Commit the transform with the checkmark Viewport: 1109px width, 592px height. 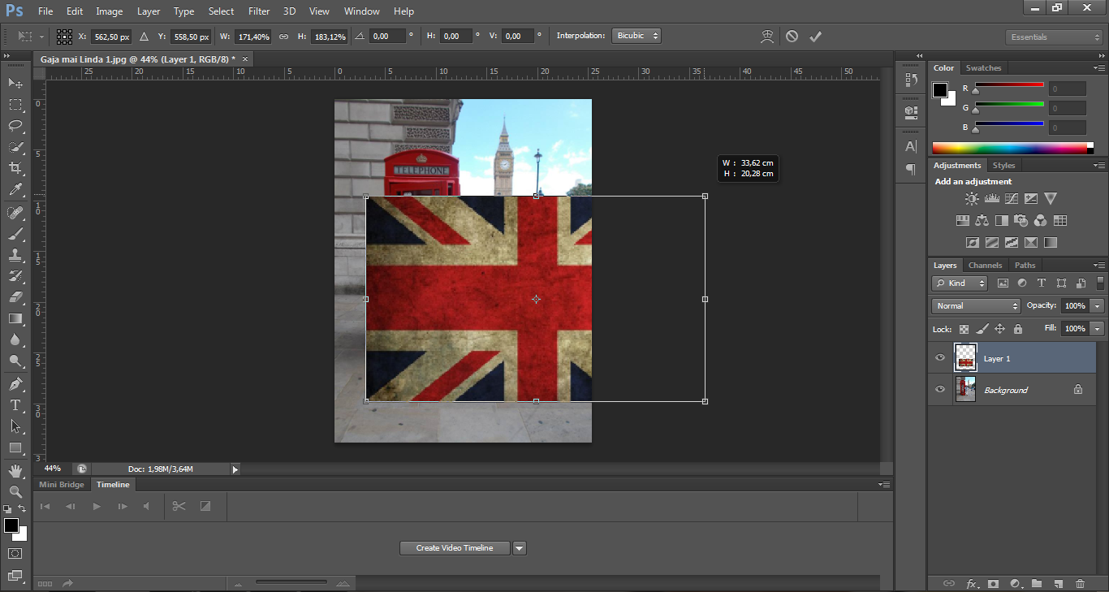click(816, 37)
